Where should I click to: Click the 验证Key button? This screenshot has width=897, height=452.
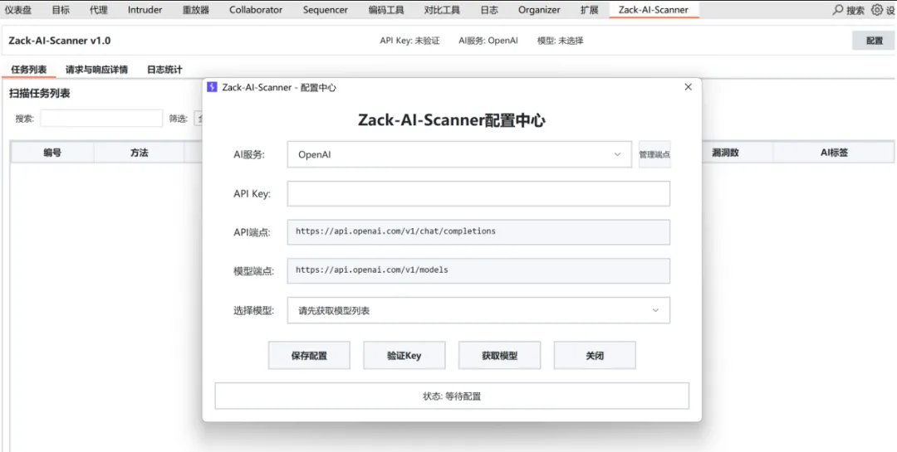click(404, 356)
